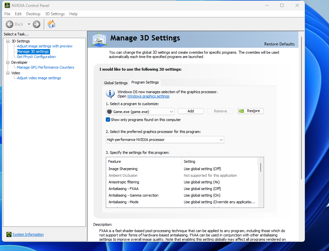Select the Image Sharpening row

[182, 169]
